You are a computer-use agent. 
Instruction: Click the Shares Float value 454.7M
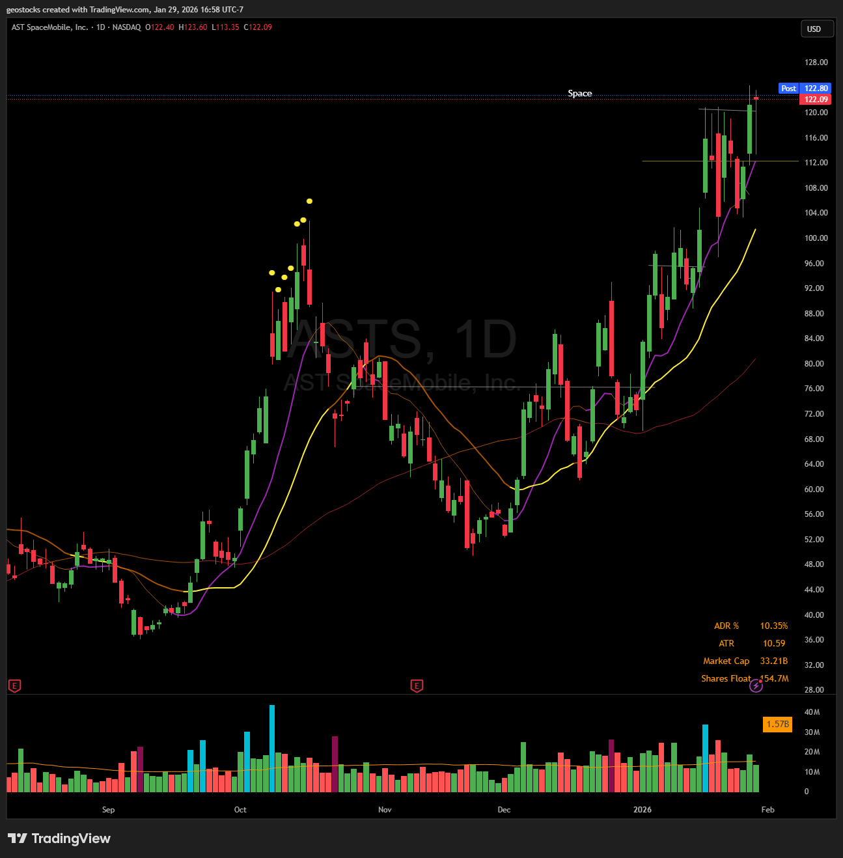(774, 678)
